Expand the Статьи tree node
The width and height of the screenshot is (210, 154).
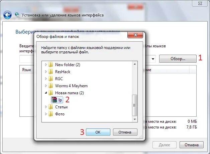tap(46, 107)
